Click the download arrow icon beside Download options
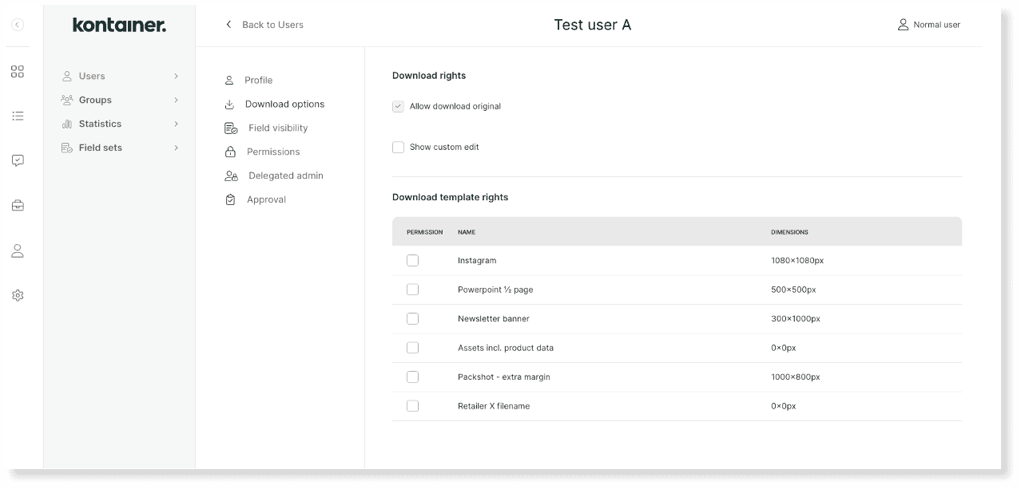This screenshot has height=489, width=1021. [x=231, y=103]
